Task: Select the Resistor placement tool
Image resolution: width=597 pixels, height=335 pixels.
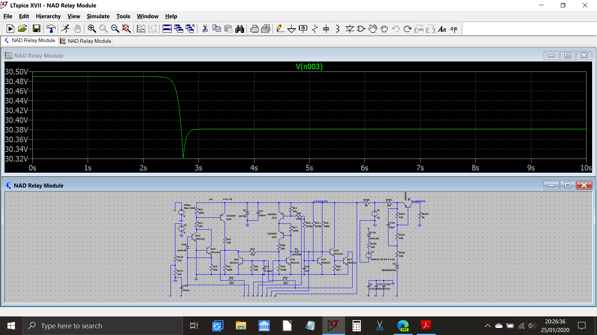Action: coord(315,29)
